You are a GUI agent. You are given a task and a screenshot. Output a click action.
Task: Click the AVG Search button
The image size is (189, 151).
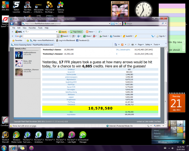(x=63, y=32)
